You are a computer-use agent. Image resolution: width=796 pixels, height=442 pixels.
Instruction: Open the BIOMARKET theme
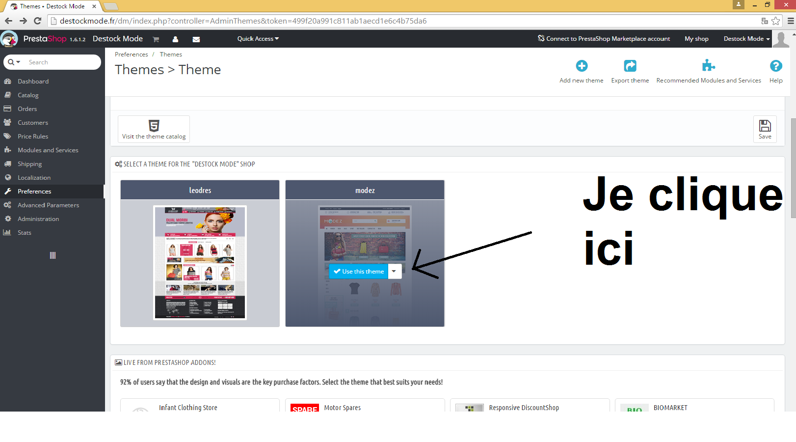[670, 408]
